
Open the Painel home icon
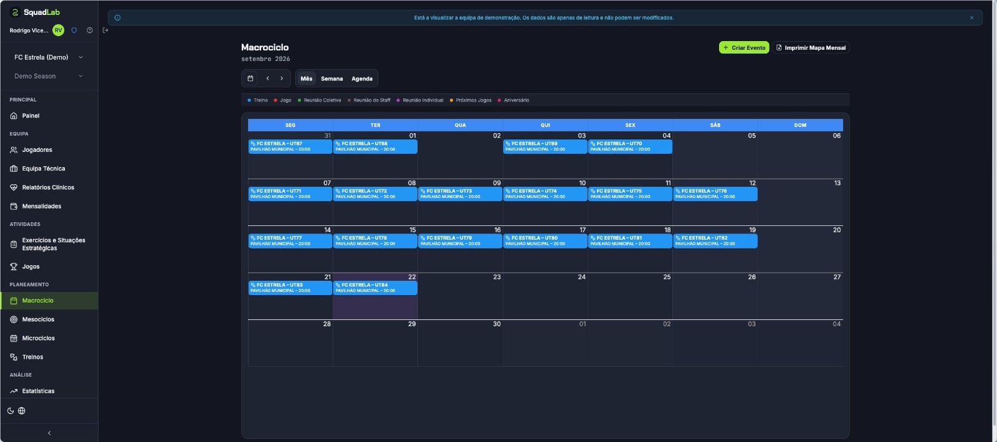click(14, 116)
